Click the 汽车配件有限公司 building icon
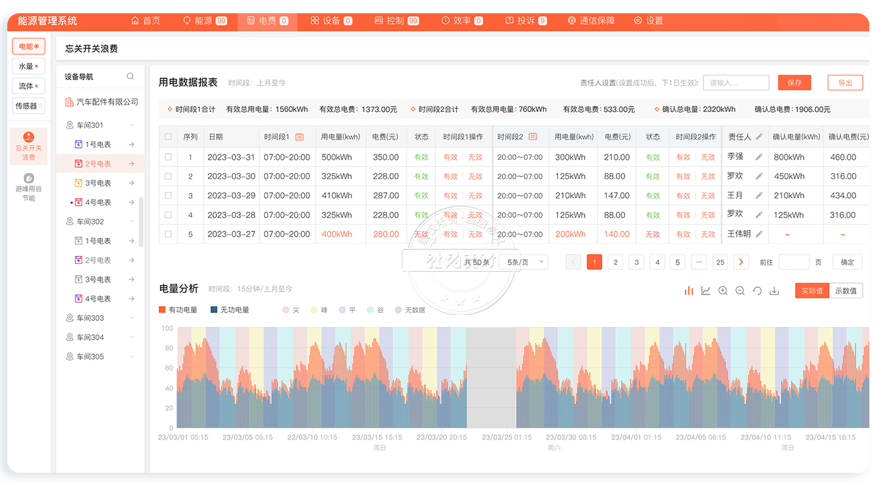Screen dimensions: 876x486 click(x=69, y=101)
